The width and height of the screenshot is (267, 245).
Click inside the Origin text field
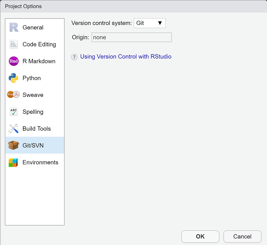point(131,37)
